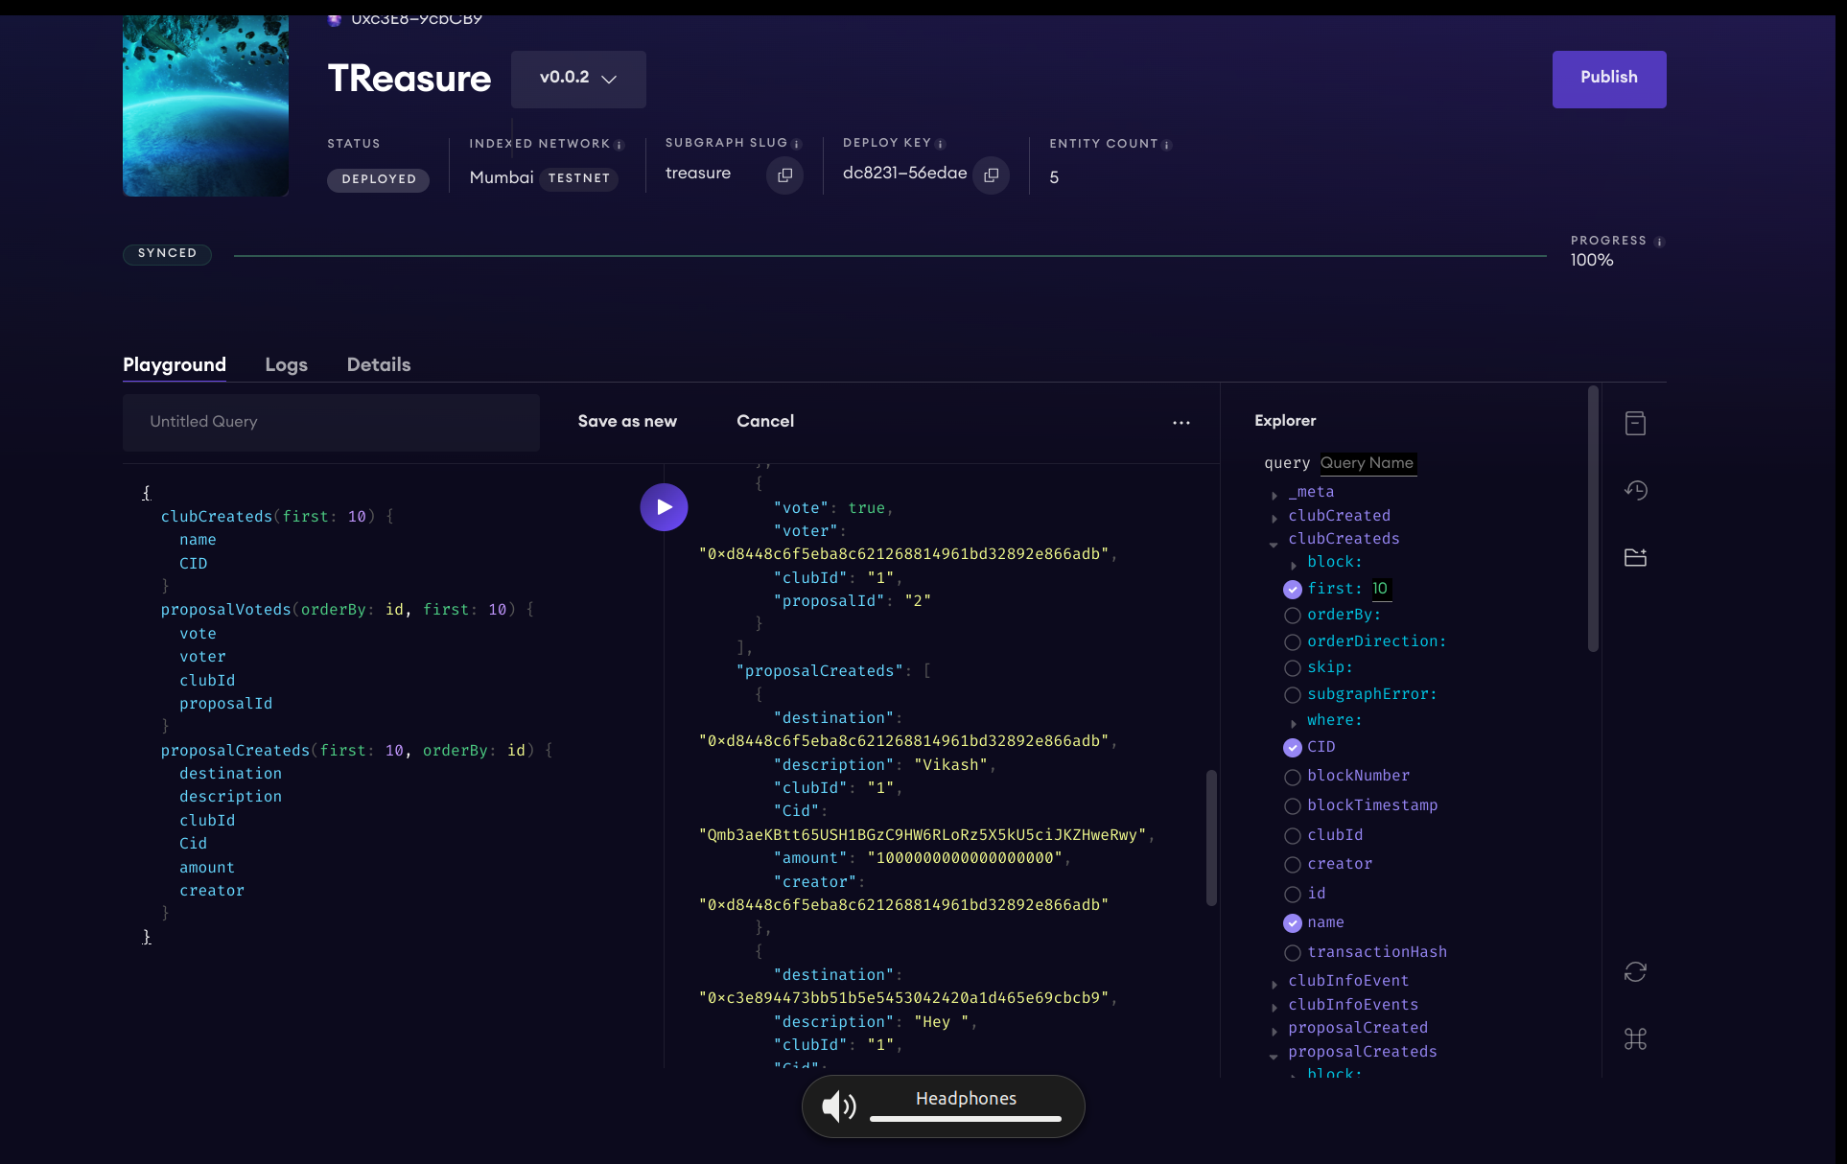Enable the orderBy: argument for clubCreateds
The height and width of the screenshot is (1164, 1847).
pos(1293,616)
